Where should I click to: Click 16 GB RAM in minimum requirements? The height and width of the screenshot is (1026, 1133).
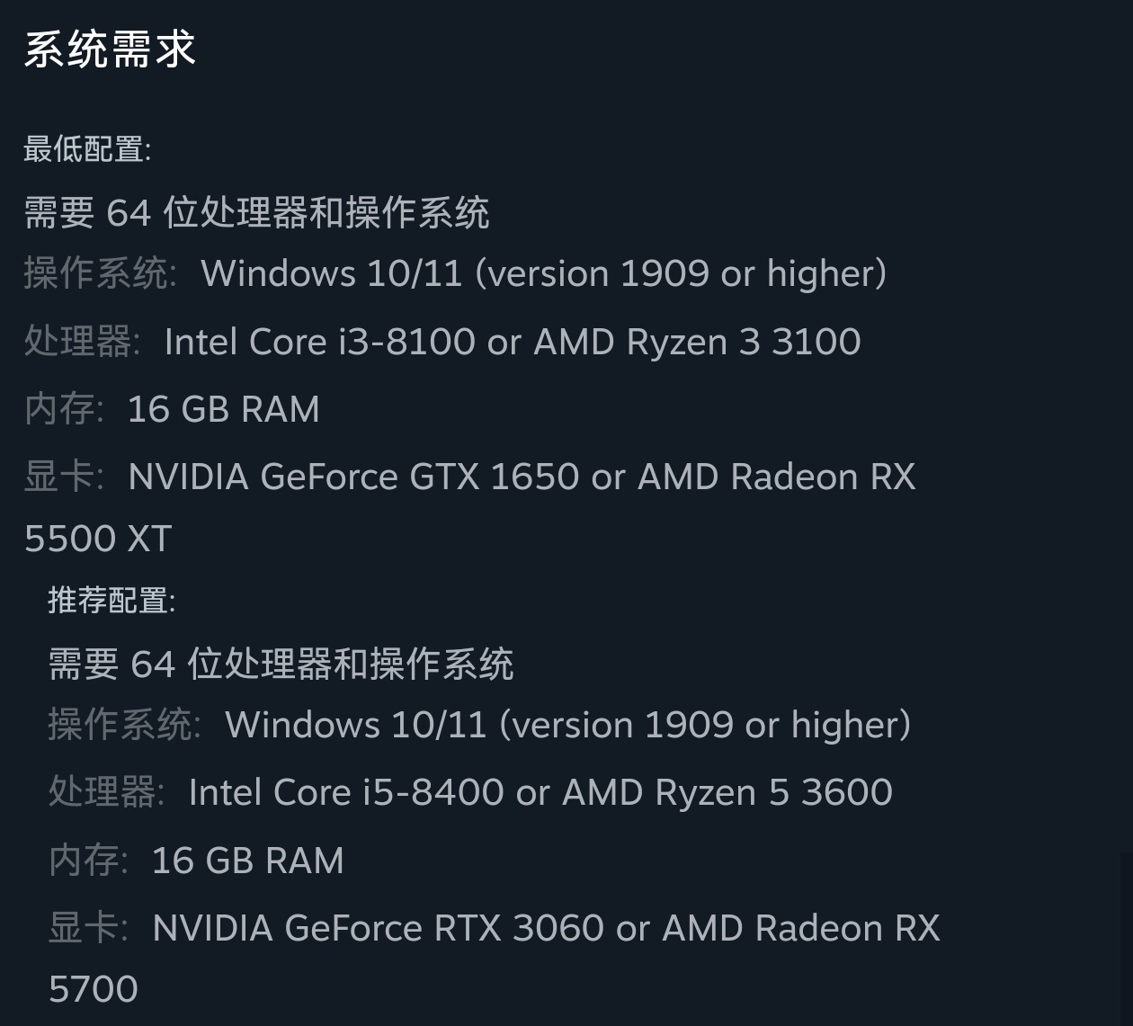tap(223, 409)
